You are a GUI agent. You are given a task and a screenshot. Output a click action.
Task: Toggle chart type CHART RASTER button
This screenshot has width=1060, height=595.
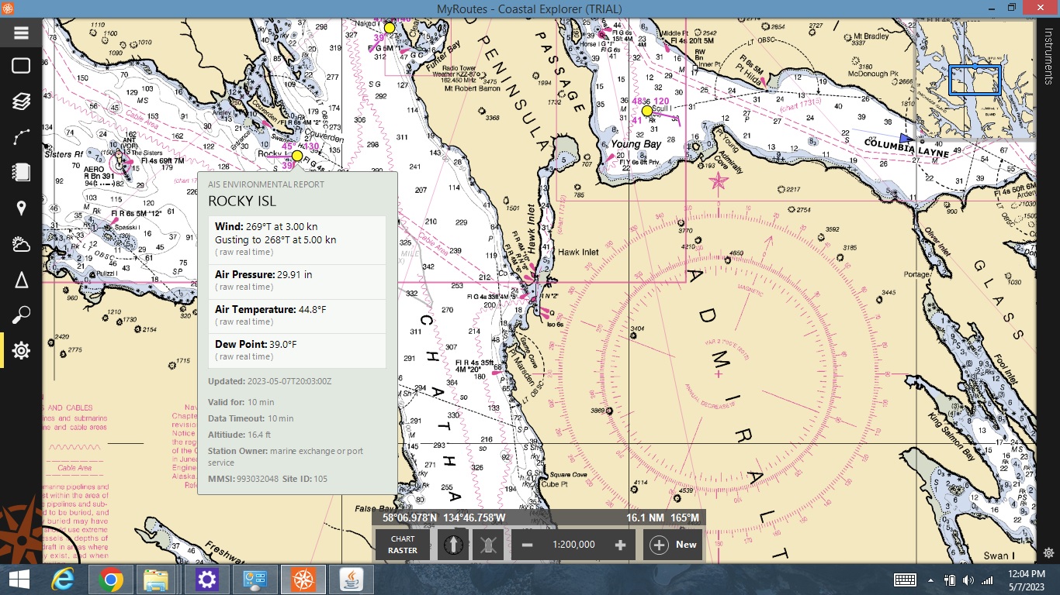[403, 545]
